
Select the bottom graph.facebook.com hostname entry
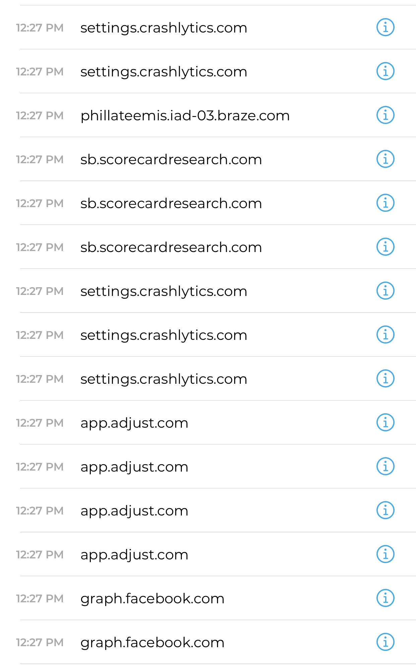pyautogui.click(x=152, y=643)
